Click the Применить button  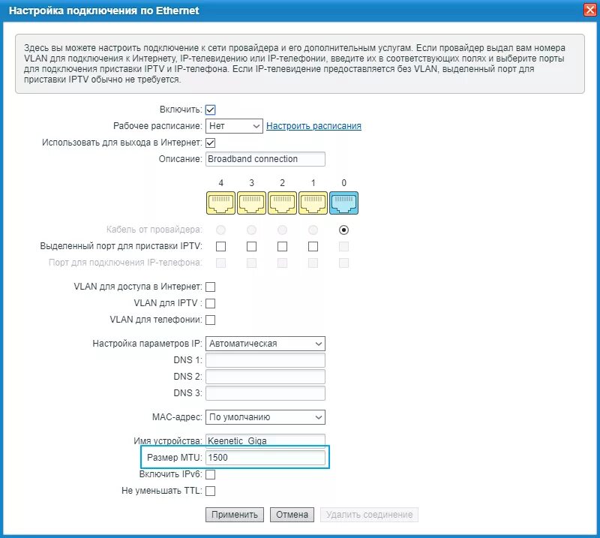coord(235,515)
